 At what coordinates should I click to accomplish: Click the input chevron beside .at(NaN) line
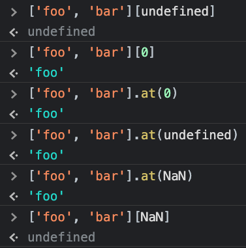pyautogui.click(x=14, y=176)
